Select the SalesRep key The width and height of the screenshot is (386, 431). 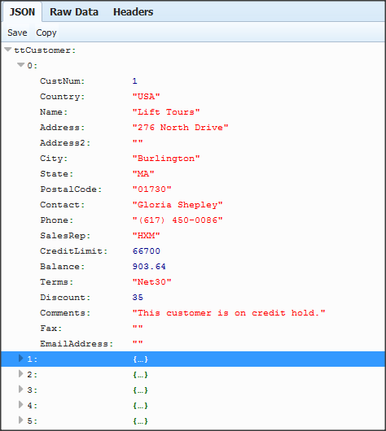tap(65, 236)
